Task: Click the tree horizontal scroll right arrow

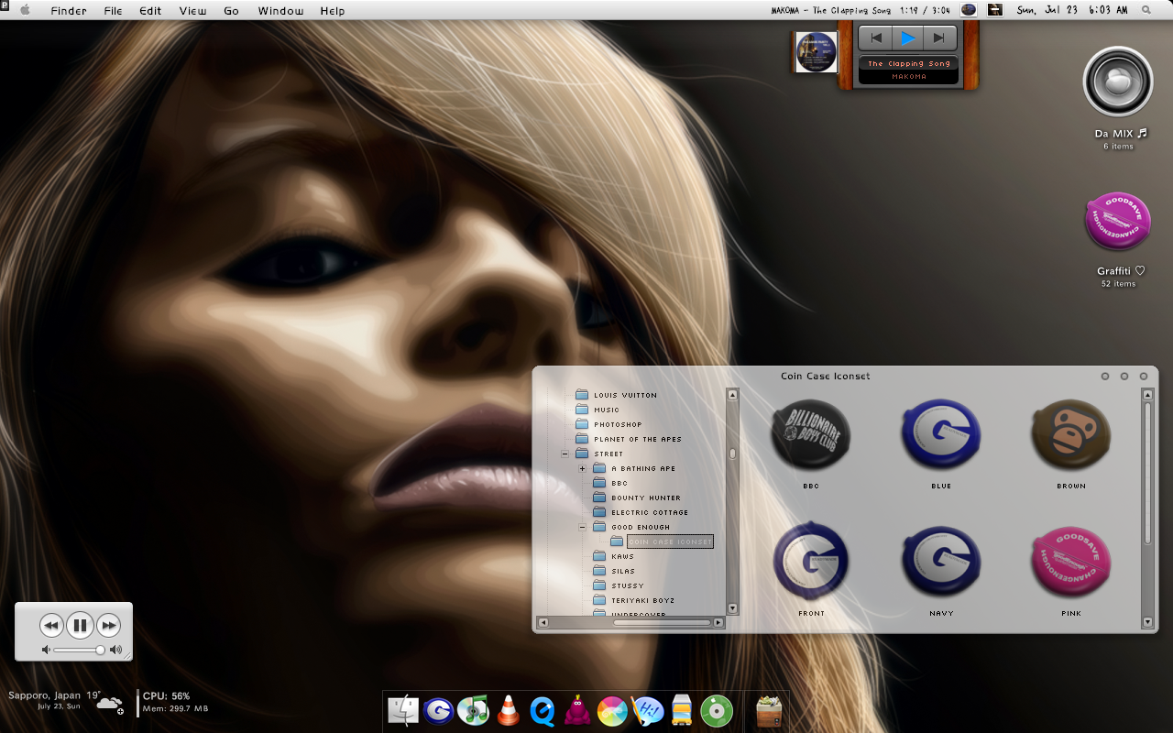Action: (718, 622)
